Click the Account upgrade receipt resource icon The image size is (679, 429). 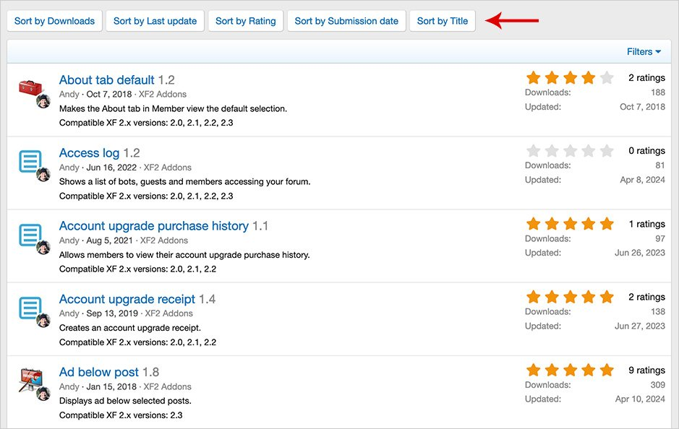(x=30, y=308)
